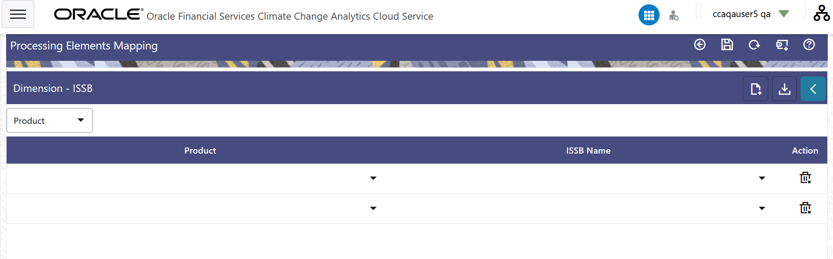Expand the ccaqauser5 qa user menu
This screenshot has height=259, width=833.
[750, 14]
